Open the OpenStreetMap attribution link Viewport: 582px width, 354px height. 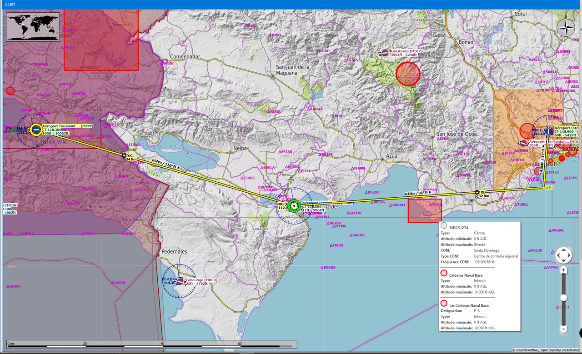527,350
